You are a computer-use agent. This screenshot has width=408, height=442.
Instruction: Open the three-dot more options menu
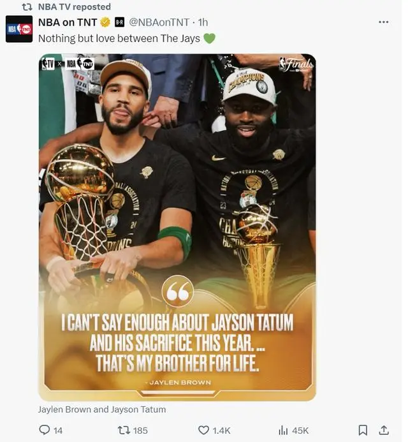tap(384, 22)
